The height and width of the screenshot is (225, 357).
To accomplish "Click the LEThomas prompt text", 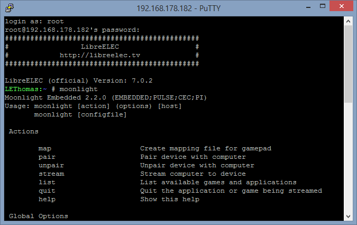I will click(x=22, y=89).
